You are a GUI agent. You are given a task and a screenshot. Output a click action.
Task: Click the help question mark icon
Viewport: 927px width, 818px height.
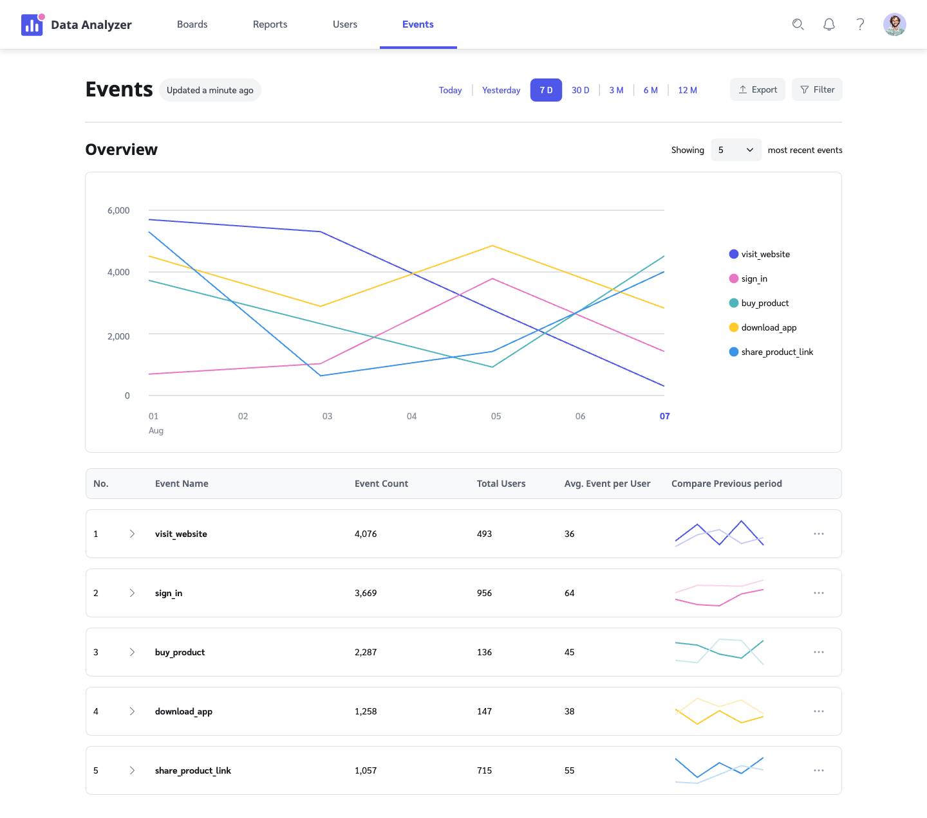(x=860, y=24)
